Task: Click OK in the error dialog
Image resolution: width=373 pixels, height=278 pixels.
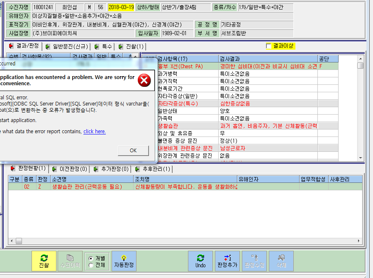Action: [133, 151]
